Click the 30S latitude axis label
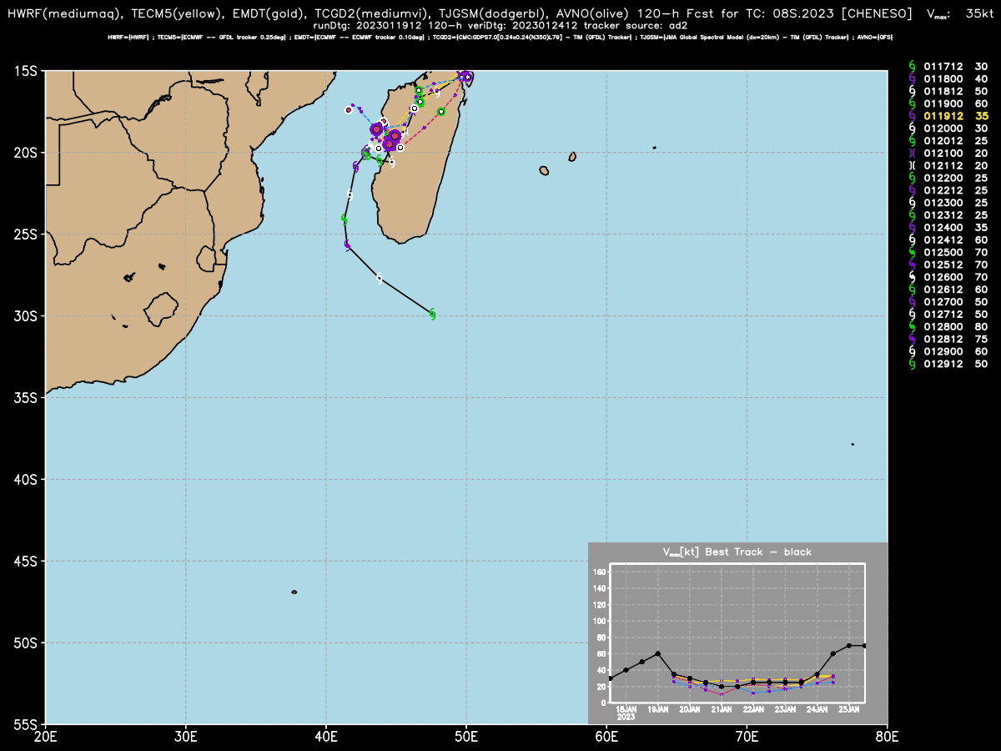The image size is (1001, 751). coord(28,315)
